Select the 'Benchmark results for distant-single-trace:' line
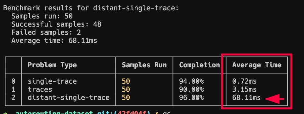 pos(91,8)
